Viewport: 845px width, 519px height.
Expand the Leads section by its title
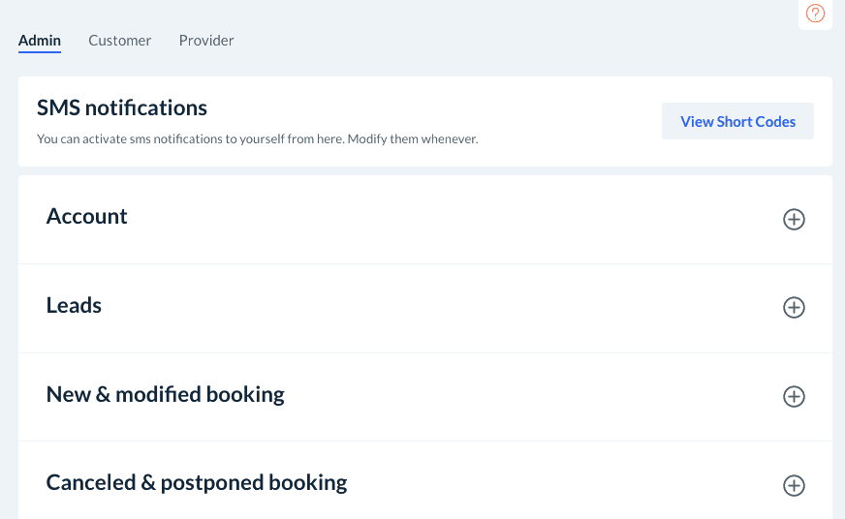pos(74,306)
